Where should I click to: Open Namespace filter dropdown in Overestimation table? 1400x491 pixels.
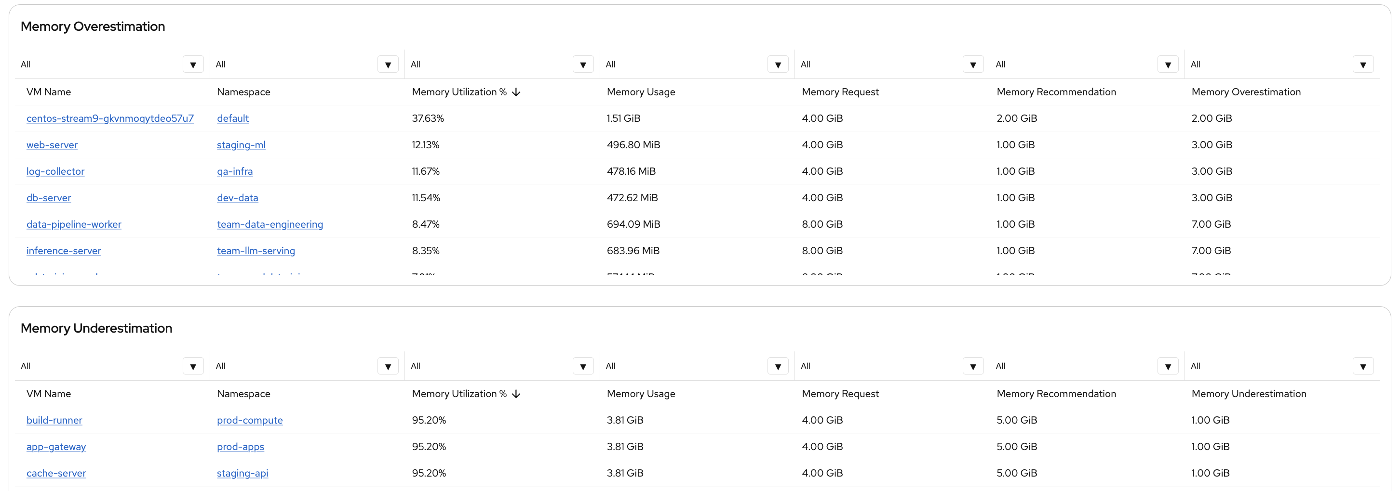(x=388, y=65)
